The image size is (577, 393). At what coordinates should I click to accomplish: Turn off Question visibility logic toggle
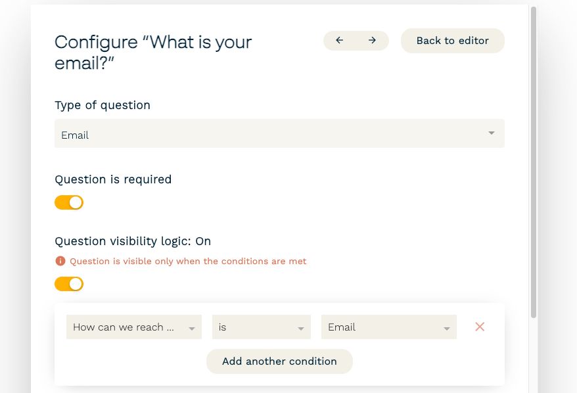tap(69, 284)
